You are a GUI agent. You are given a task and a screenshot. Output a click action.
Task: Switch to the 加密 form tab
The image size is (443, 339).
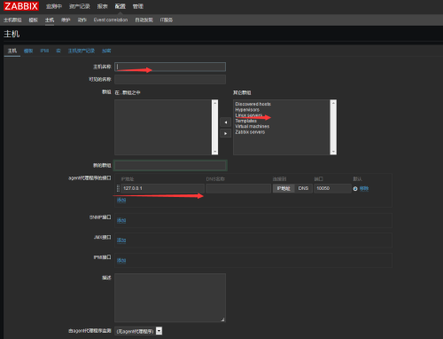pos(106,51)
